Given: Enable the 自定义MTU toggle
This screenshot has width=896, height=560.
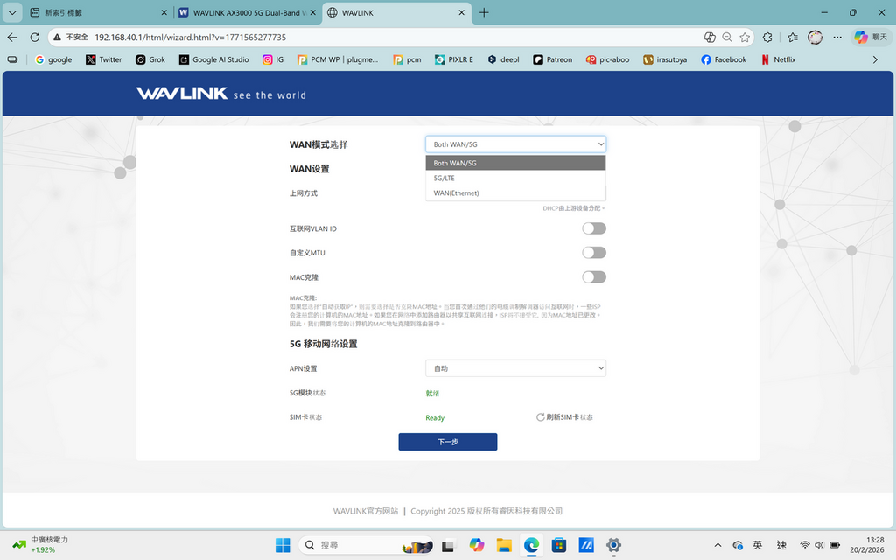Looking at the screenshot, I should (594, 252).
